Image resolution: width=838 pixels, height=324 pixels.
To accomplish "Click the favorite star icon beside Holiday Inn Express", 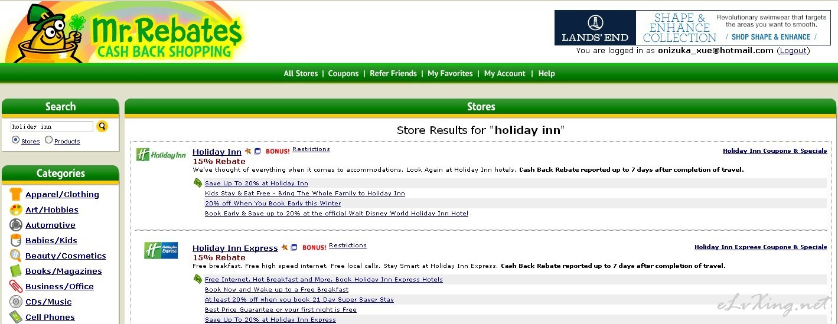I will pyautogui.click(x=285, y=247).
